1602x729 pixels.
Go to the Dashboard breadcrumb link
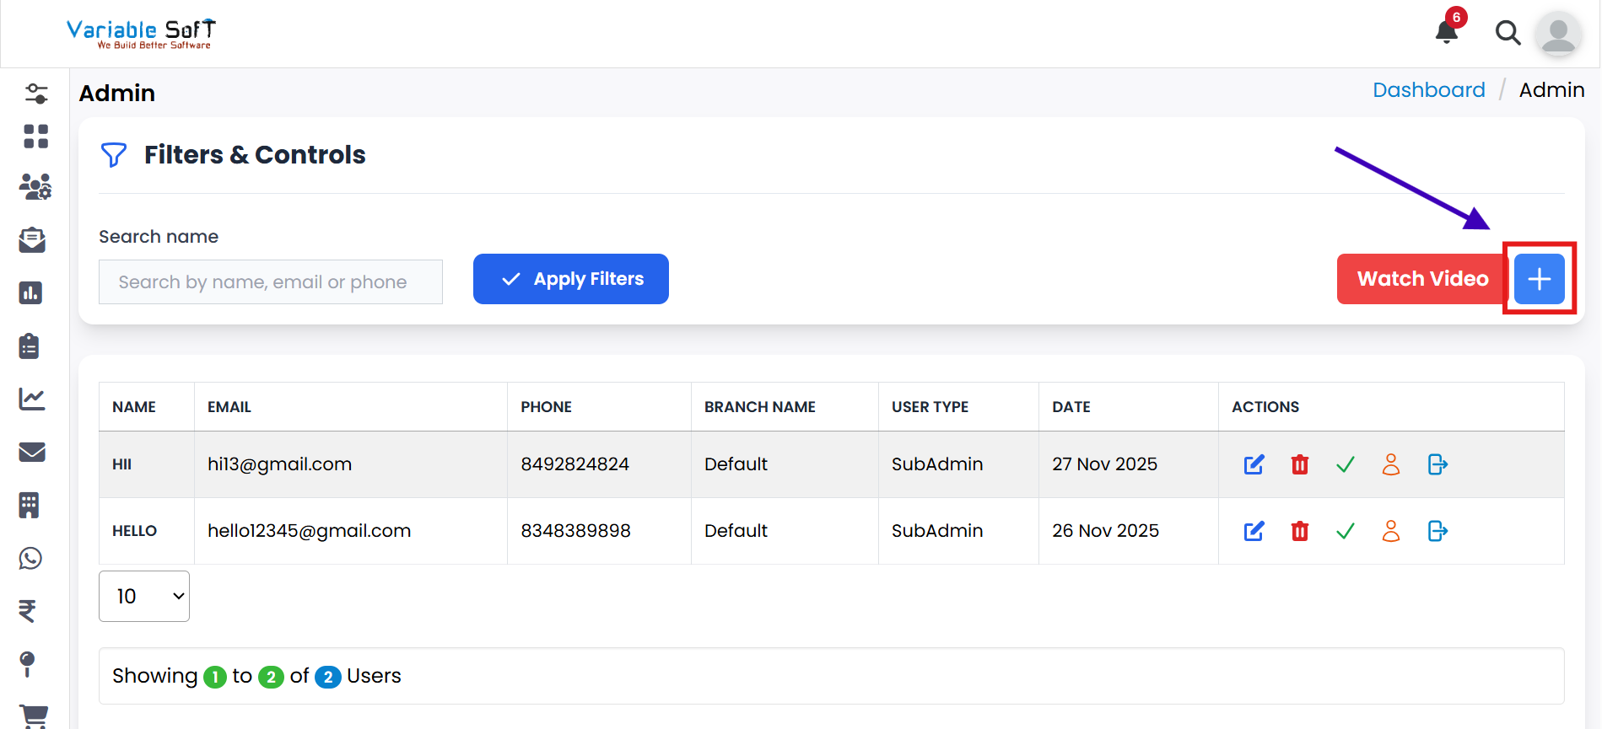[1428, 90]
